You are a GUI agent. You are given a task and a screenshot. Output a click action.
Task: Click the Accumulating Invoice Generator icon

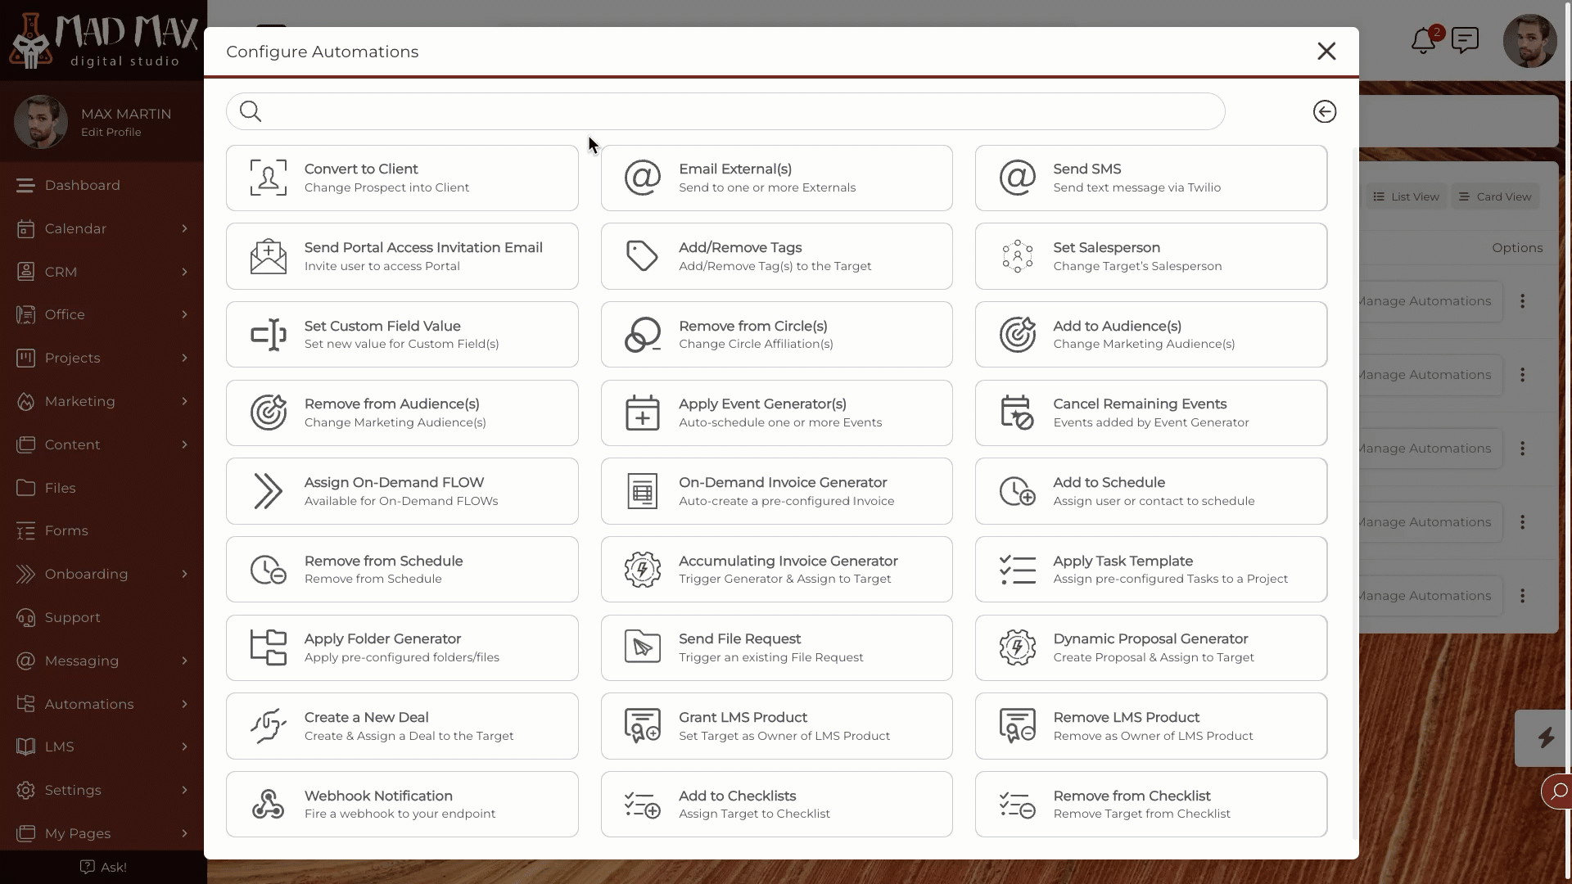click(x=641, y=569)
